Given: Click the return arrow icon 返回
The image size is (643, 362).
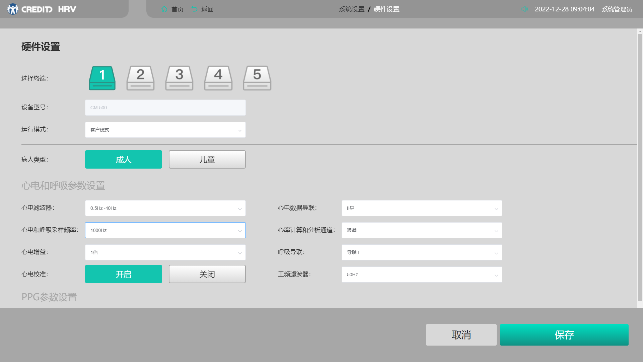Looking at the screenshot, I should point(195,9).
